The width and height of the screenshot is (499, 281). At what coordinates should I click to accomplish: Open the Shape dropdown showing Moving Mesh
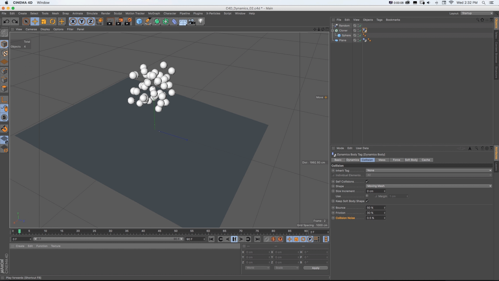pyautogui.click(x=429, y=186)
